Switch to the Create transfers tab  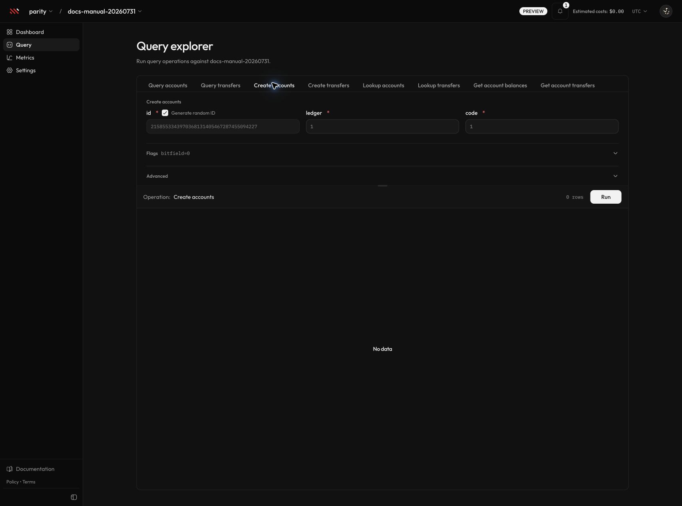click(x=328, y=85)
